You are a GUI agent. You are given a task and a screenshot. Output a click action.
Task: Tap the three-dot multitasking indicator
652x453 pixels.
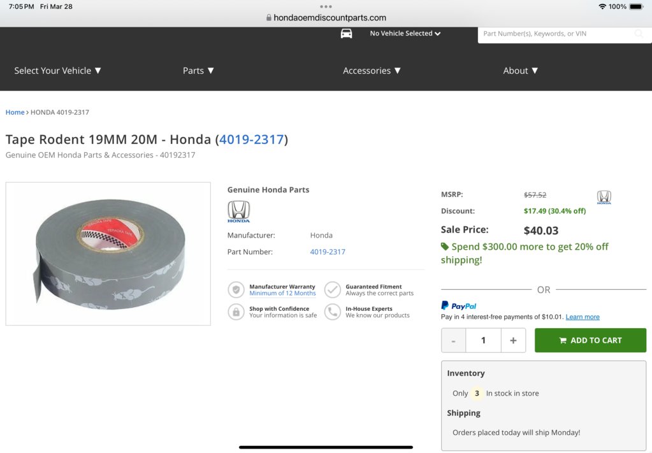coord(326,6)
